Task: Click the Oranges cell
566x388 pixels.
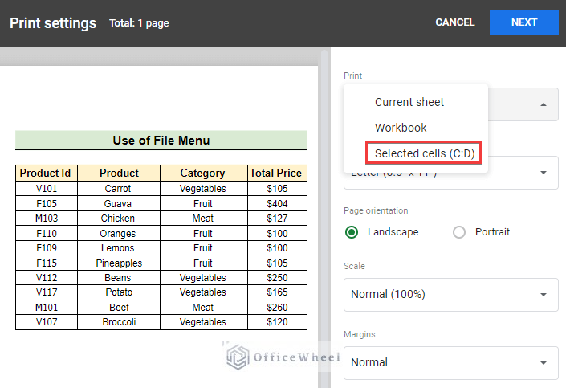Action: [119, 234]
